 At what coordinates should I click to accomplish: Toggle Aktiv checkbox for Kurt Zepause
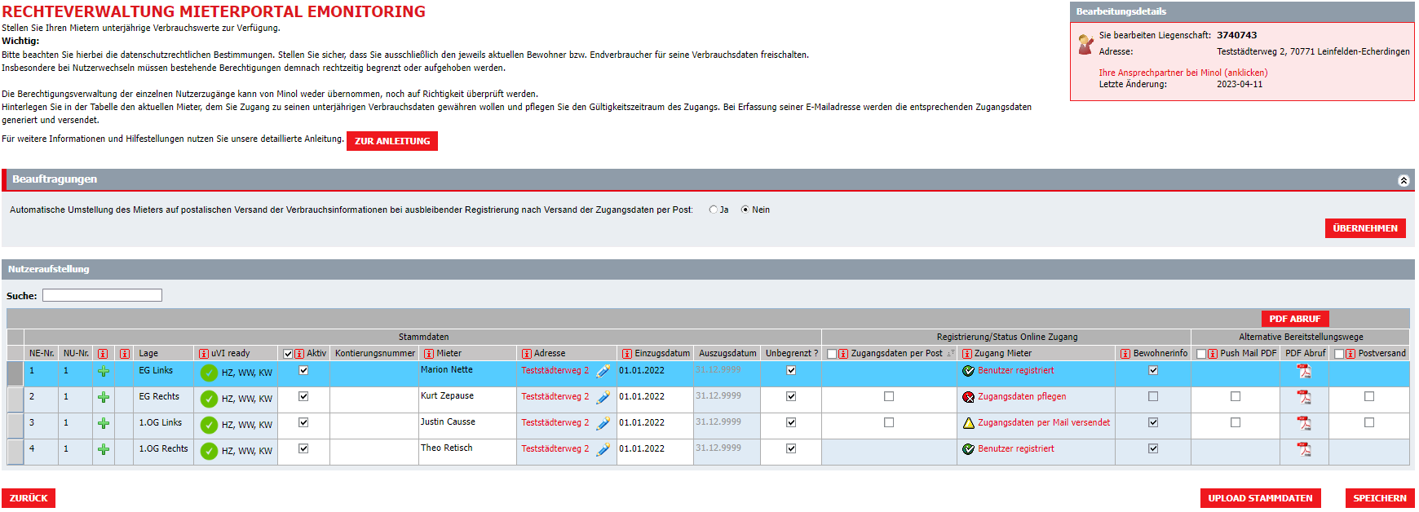(303, 396)
